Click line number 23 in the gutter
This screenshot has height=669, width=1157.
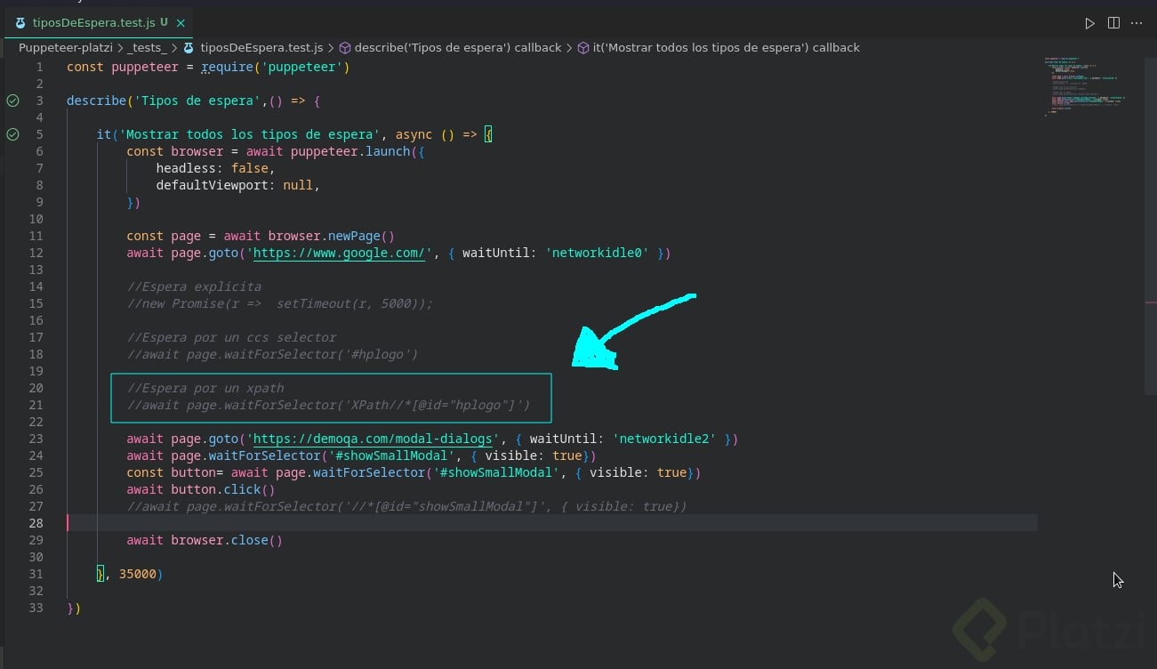click(x=36, y=439)
